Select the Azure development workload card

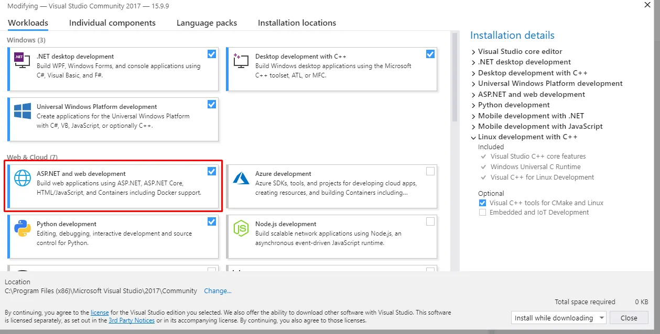[x=331, y=186]
